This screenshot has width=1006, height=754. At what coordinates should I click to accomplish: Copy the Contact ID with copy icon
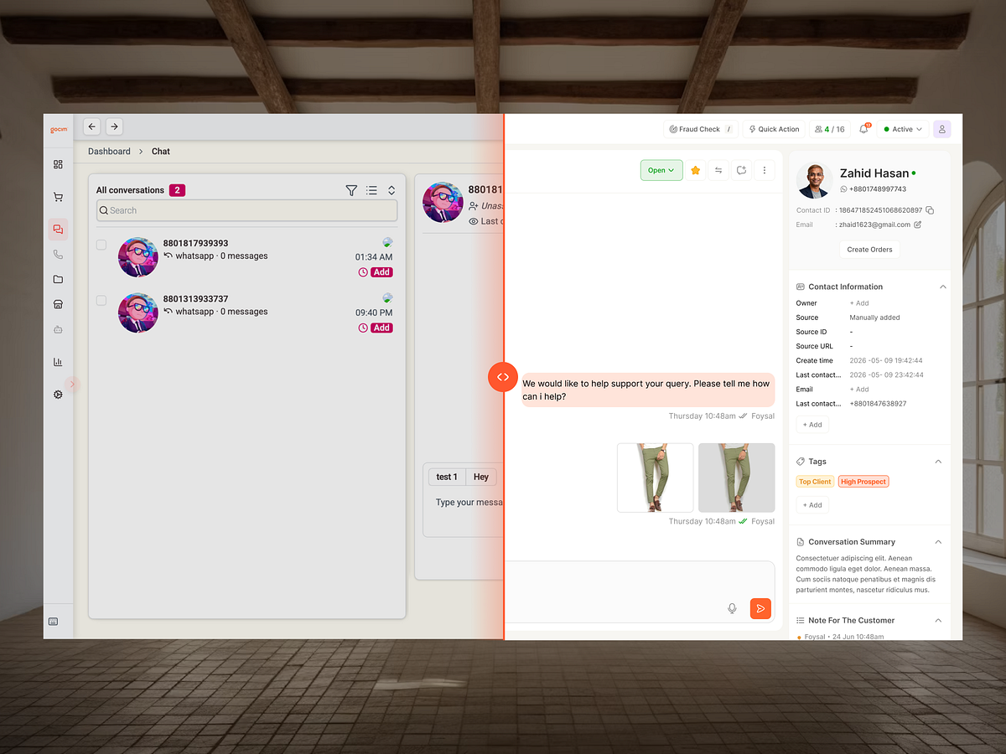click(x=930, y=210)
